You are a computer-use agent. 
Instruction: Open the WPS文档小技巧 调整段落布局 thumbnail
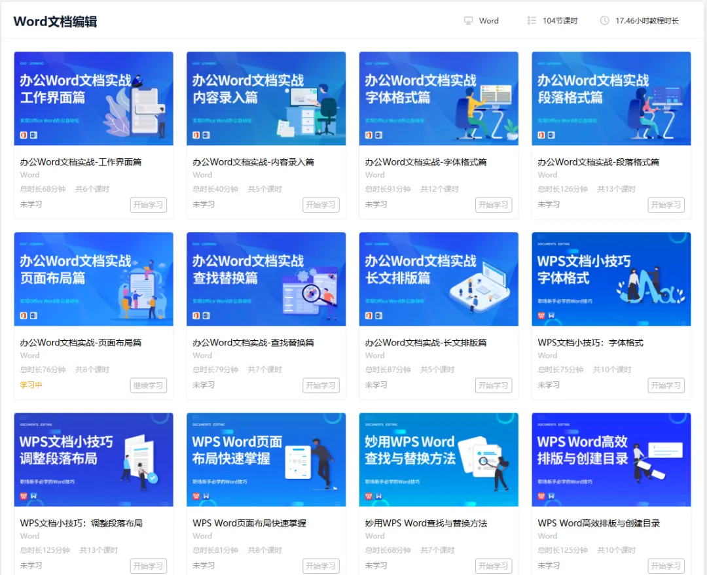[x=94, y=460]
